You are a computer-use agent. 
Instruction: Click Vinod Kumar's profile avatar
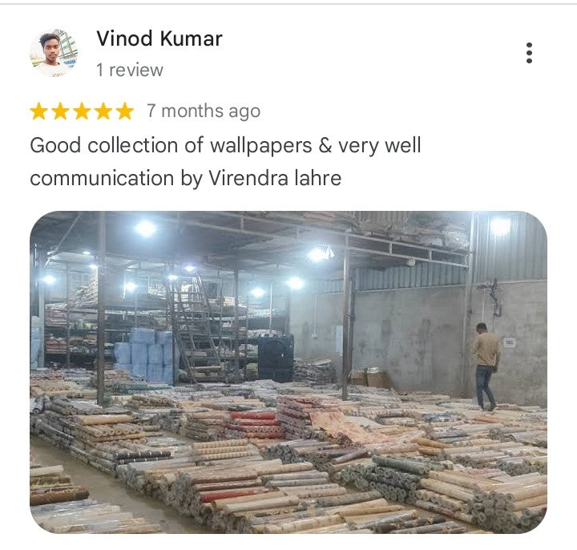[x=54, y=53]
